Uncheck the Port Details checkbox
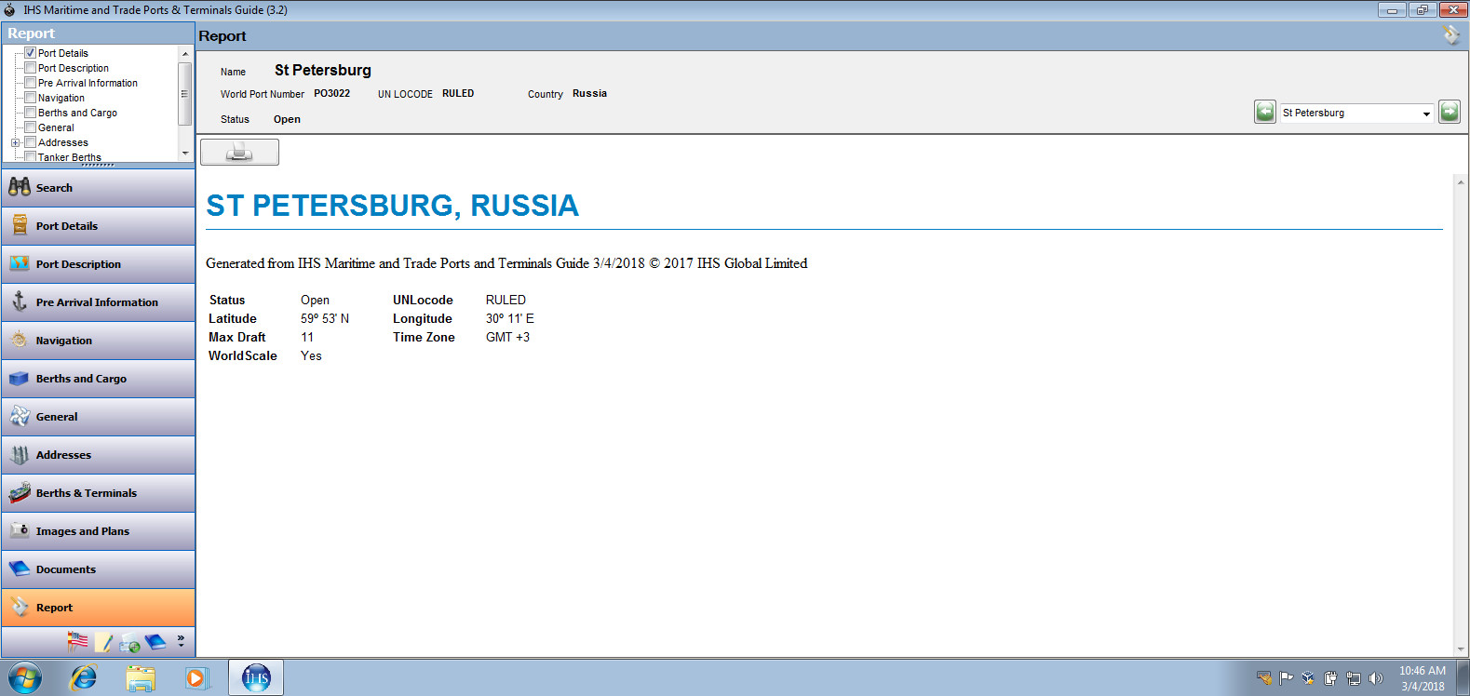 point(30,53)
